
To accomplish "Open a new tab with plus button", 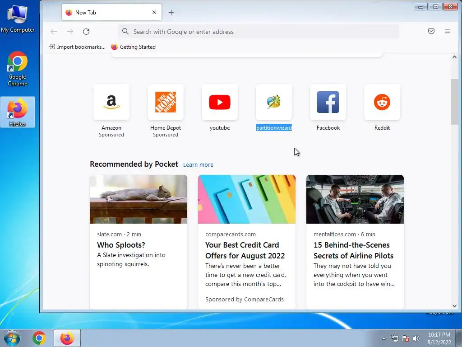I will coord(171,12).
